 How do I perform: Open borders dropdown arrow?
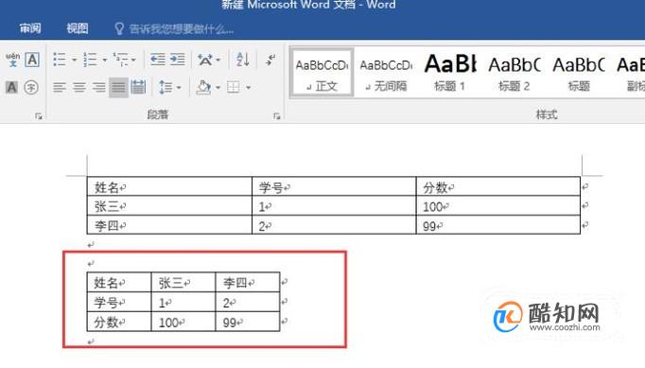coord(249,87)
